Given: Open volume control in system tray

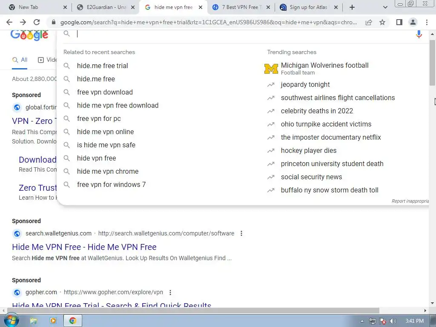Looking at the screenshot, I should (393, 321).
